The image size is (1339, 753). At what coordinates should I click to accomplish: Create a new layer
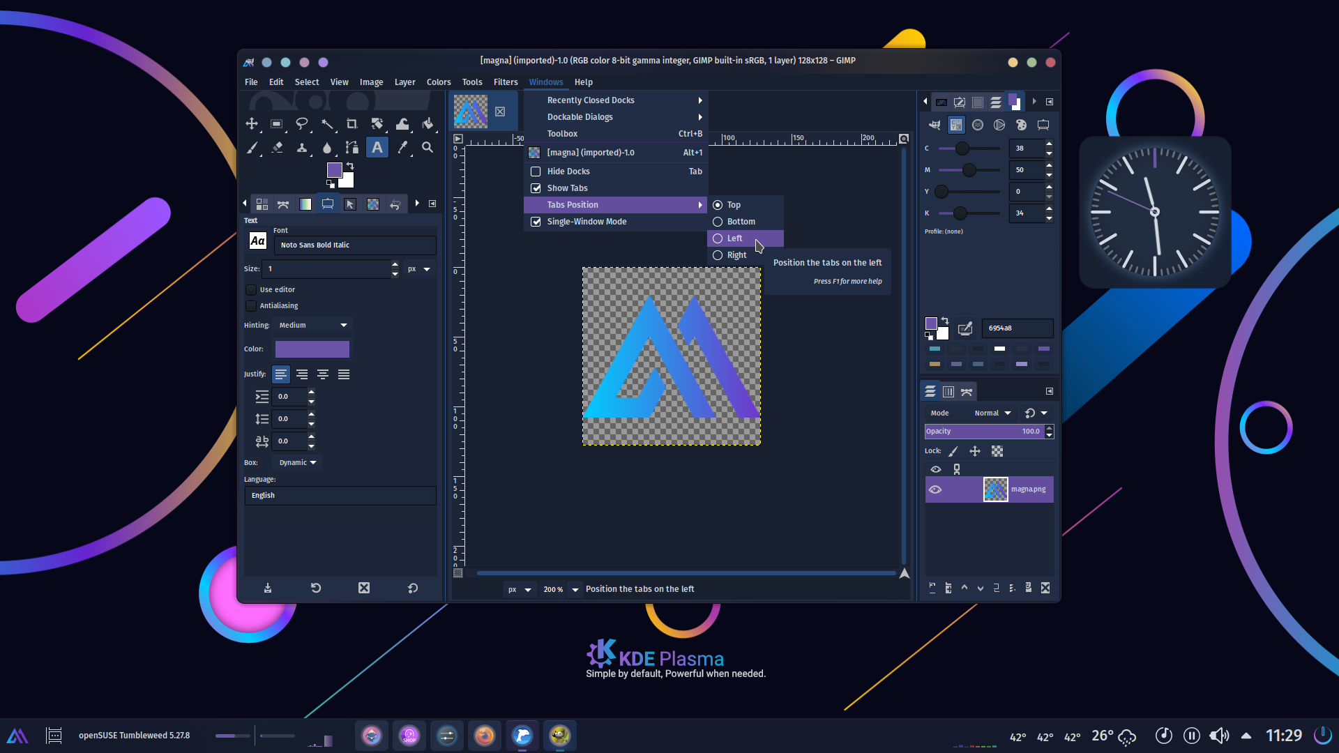[932, 588]
